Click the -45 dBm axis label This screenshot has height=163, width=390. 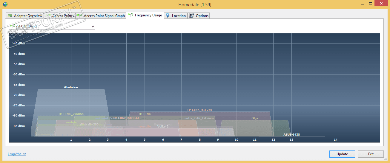click(19, 44)
